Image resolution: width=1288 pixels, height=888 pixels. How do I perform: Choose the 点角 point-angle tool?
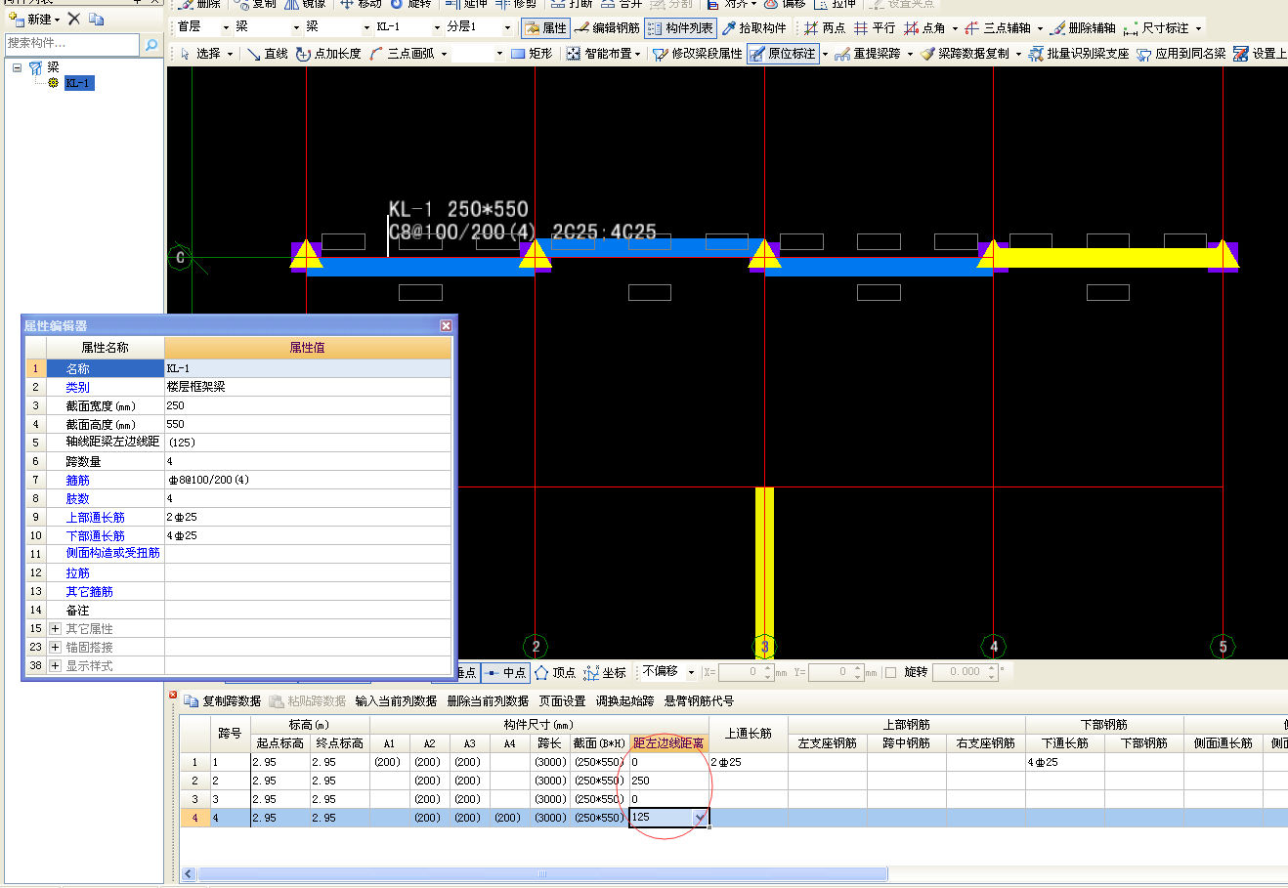[x=924, y=27]
